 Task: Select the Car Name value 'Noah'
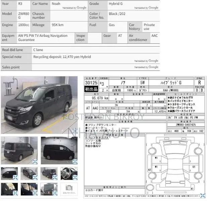point(56,4)
